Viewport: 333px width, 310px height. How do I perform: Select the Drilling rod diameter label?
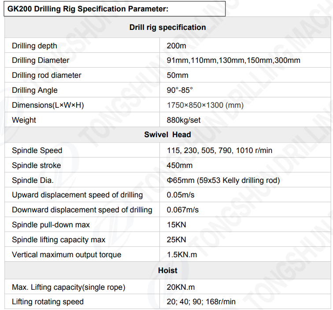47,75
